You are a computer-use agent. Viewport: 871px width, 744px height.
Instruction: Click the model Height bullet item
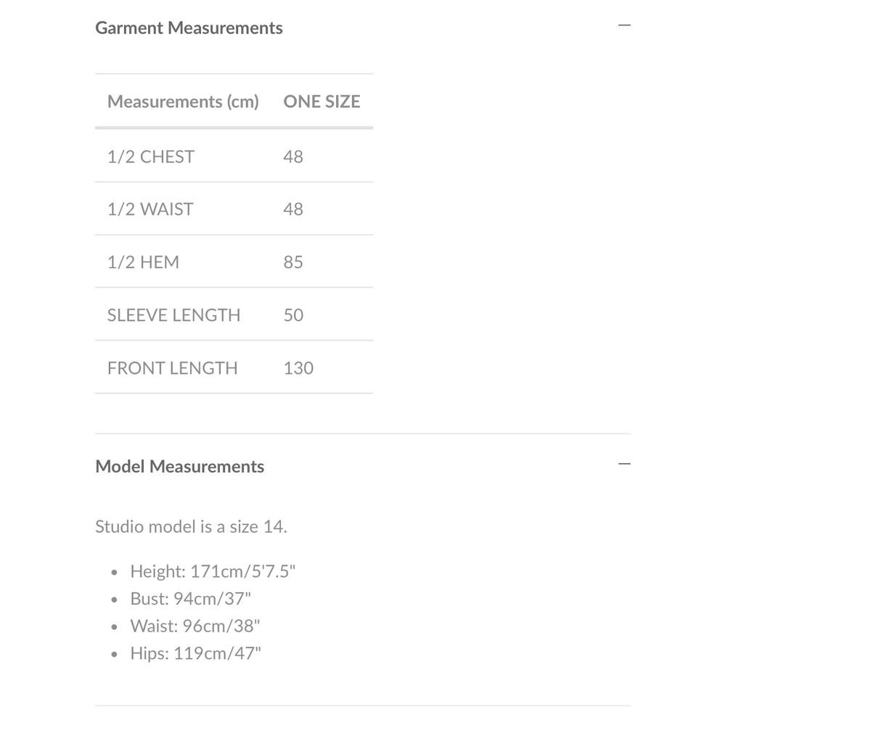pos(213,571)
